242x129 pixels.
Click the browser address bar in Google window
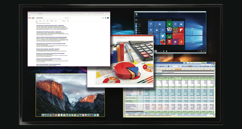[x=69, y=14]
